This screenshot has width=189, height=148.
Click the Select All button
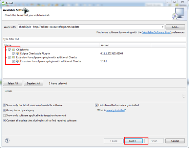13,83
